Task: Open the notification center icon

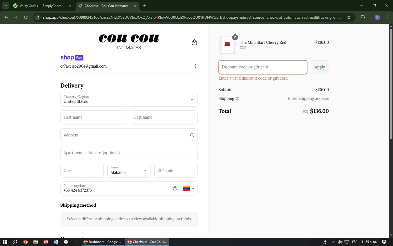Action: [x=384, y=242]
